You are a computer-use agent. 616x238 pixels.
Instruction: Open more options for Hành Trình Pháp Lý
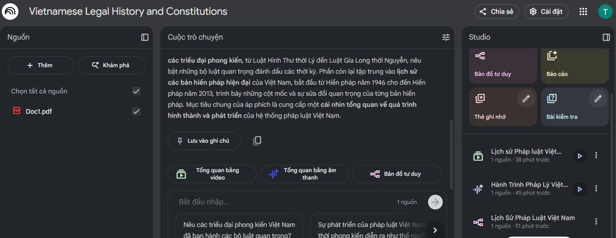tap(596, 188)
